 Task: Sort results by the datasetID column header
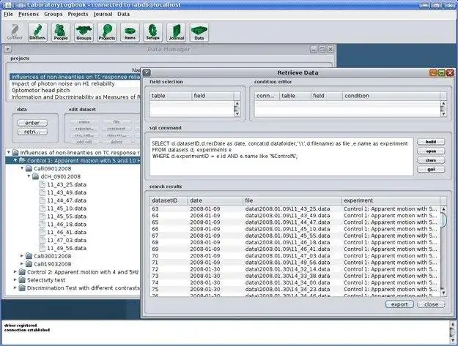click(x=169, y=200)
